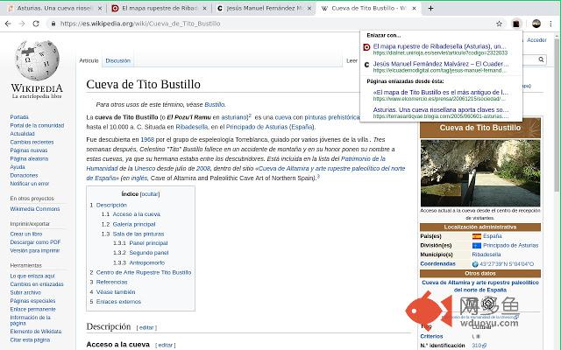
Task: Open Chrome's three-dot menu
Action: point(550,24)
